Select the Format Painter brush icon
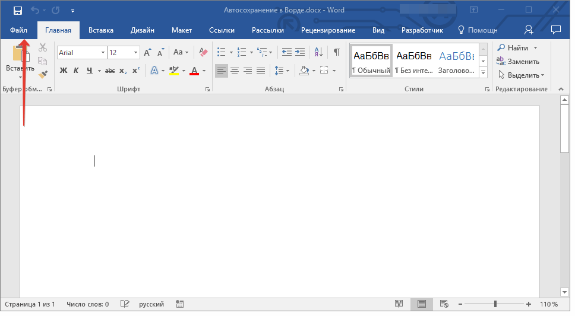 (43, 74)
